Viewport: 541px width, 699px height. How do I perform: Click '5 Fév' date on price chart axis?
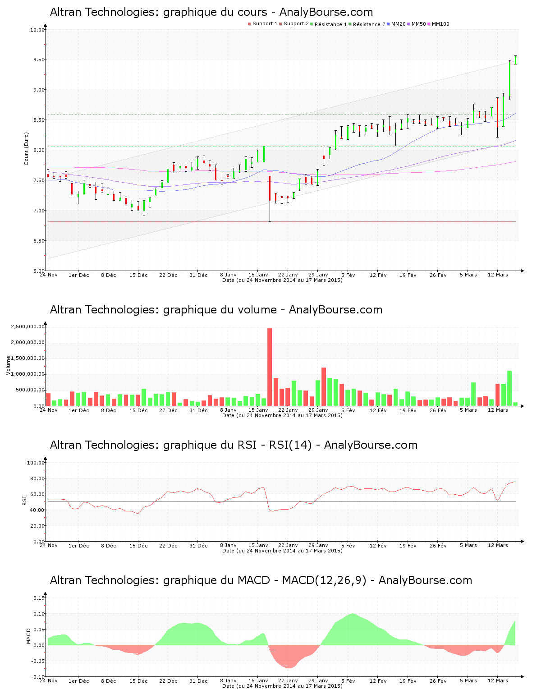tap(348, 275)
